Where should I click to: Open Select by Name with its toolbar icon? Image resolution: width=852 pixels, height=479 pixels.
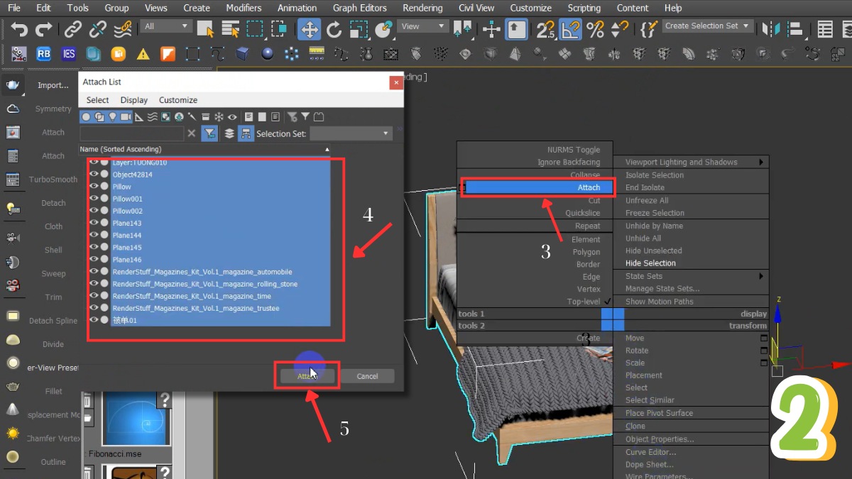230,29
